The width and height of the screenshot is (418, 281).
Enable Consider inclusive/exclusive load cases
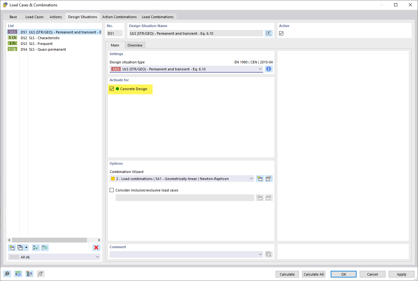pyautogui.click(x=112, y=190)
